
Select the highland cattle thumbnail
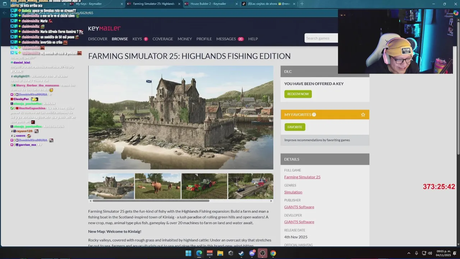[x=158, y=186]
